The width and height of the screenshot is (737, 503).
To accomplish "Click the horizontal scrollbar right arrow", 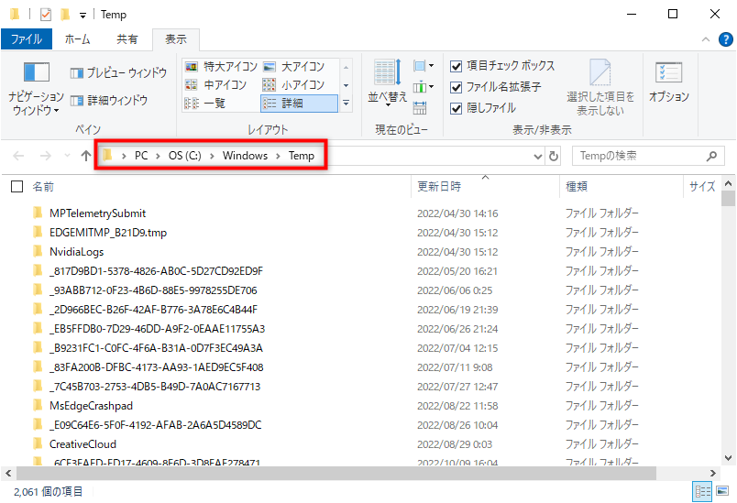I will [712, 473].
